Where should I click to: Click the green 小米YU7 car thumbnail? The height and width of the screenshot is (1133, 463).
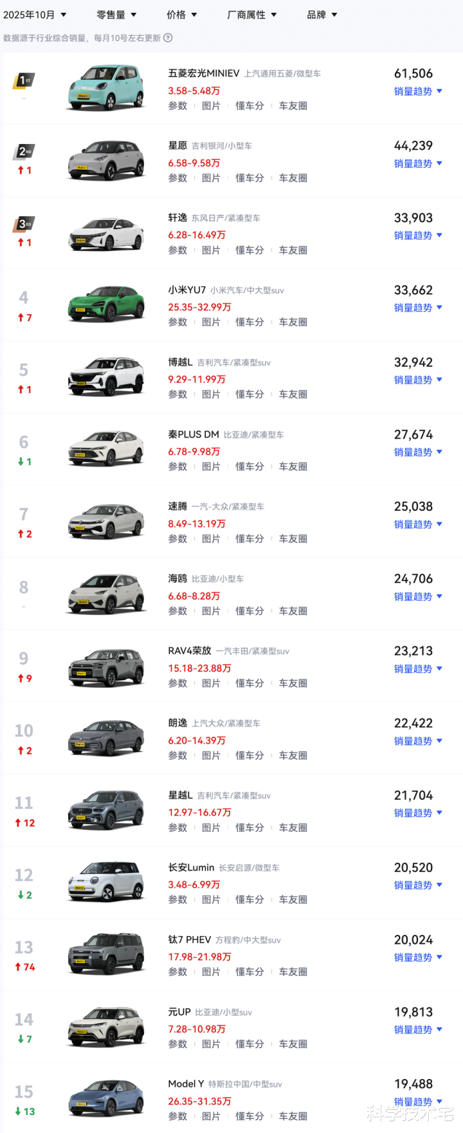click(x=106, y=304)
